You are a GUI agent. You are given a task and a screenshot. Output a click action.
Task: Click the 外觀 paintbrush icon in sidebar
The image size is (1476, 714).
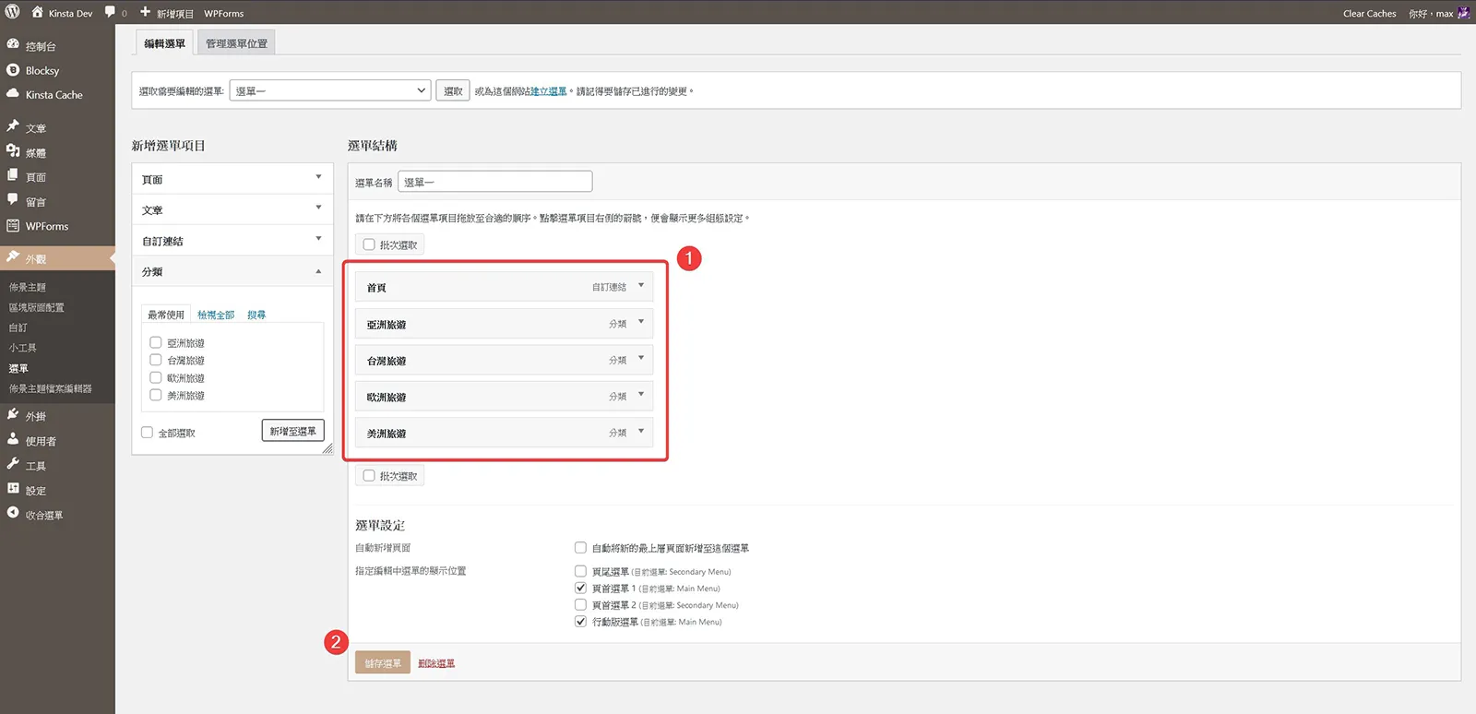pos(13,257)
